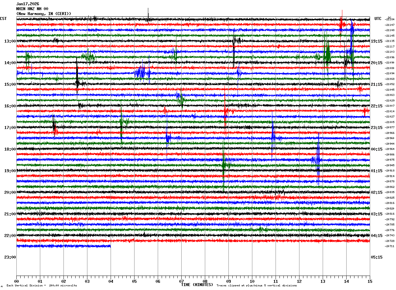Viewport: 396px width, 290px height.
Task: Click minute tick label "10" on time axis
Action: point(252,281)
